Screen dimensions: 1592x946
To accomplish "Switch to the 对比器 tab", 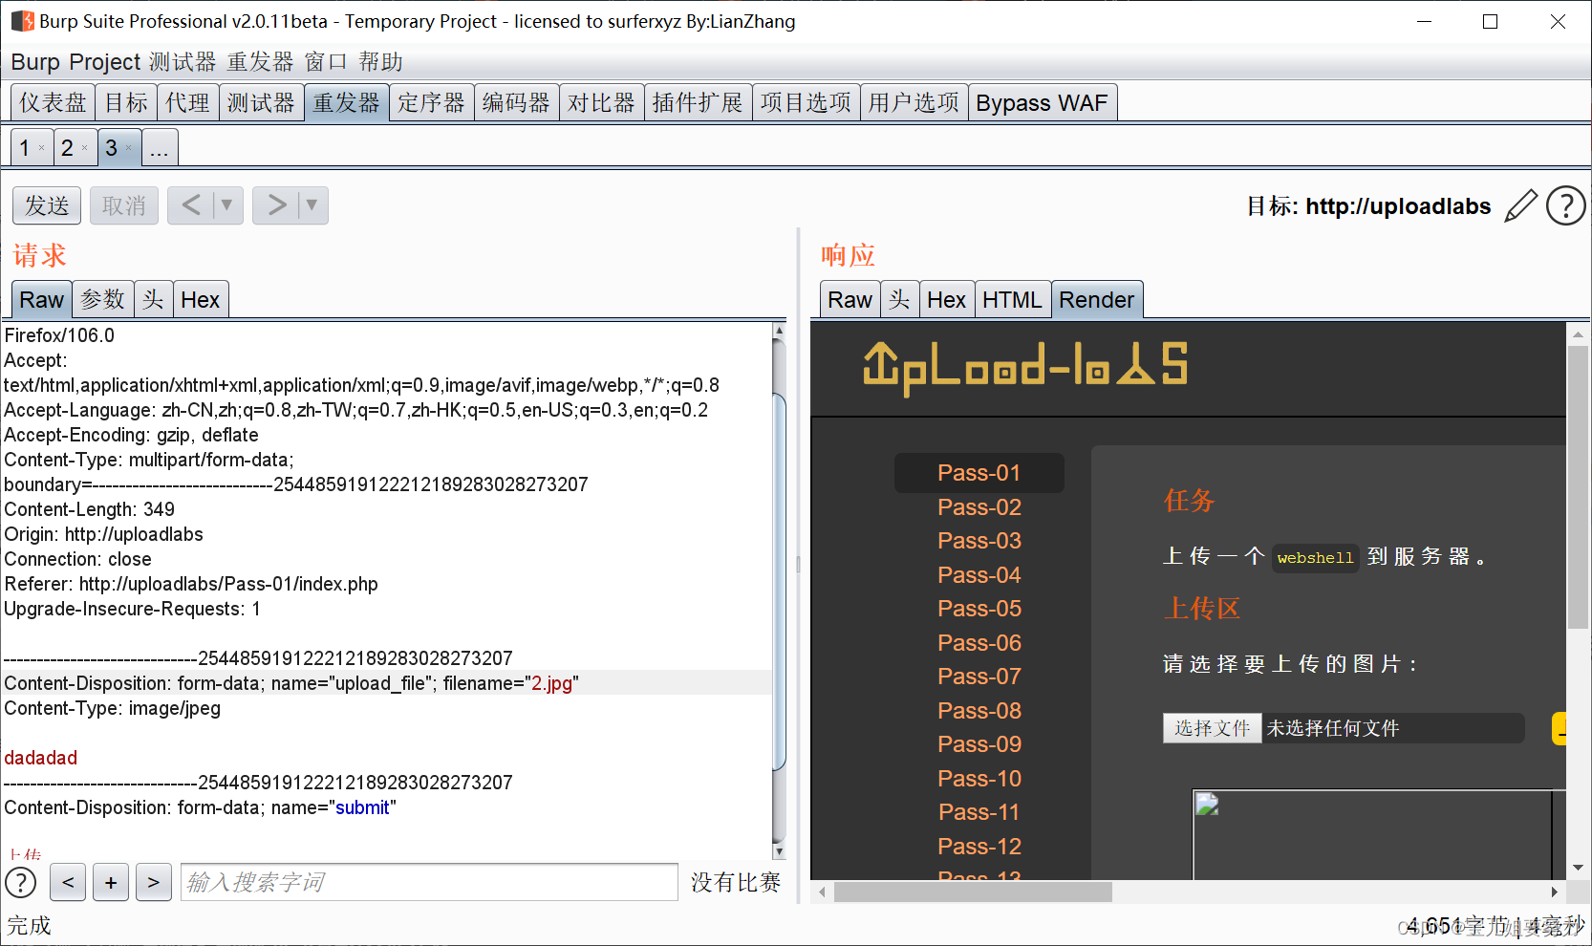I will 601,102.
